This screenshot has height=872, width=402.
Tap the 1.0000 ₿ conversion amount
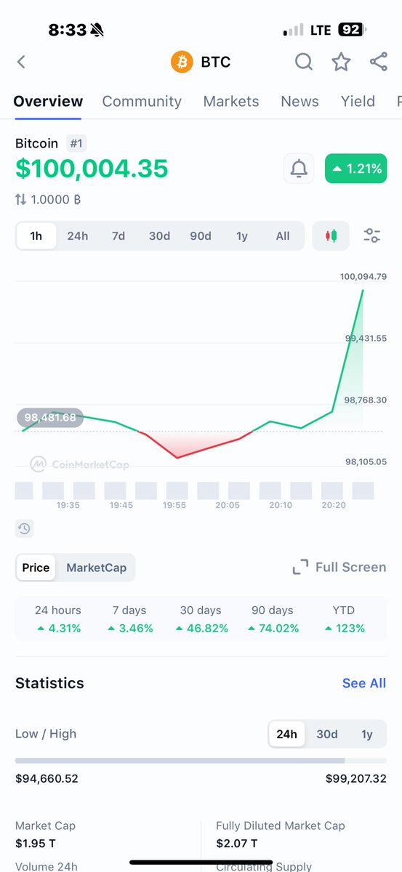point(55,199)
